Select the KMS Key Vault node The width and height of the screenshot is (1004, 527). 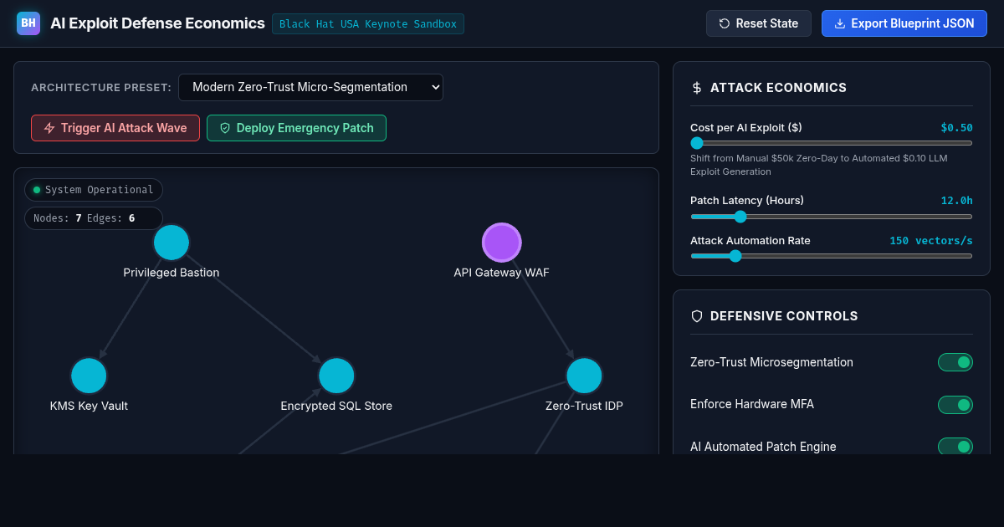[89, 376]
